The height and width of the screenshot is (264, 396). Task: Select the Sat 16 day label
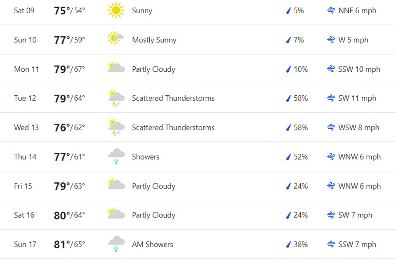tap(24, 215)
